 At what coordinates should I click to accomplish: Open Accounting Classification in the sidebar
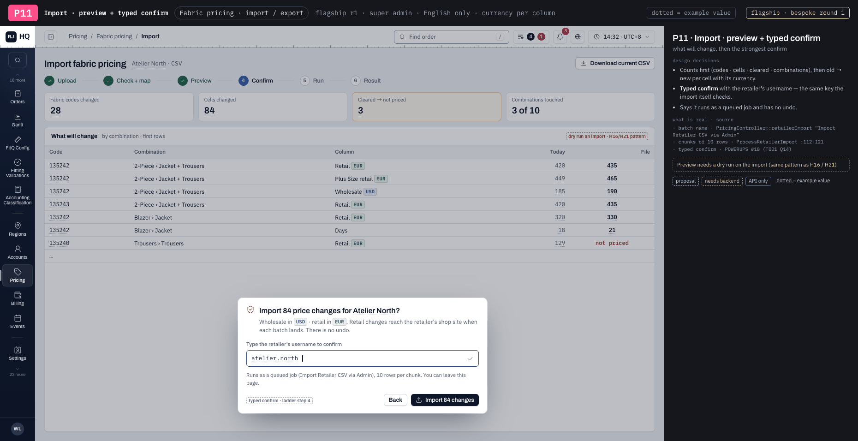(x=18, y=195)
